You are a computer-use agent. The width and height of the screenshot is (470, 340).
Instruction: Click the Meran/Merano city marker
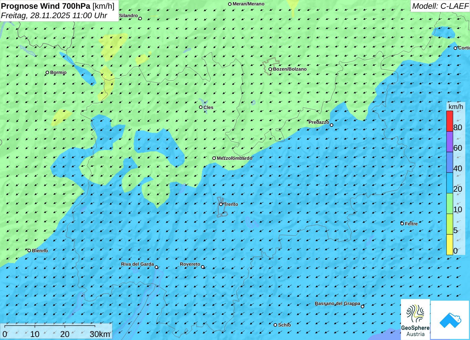230,4
